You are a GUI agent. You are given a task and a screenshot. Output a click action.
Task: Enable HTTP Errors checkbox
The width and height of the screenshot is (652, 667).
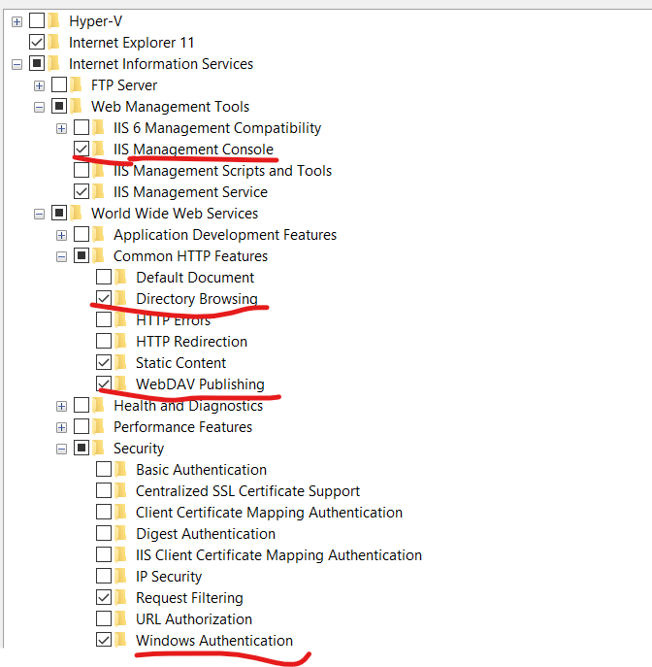coord(104,319)
